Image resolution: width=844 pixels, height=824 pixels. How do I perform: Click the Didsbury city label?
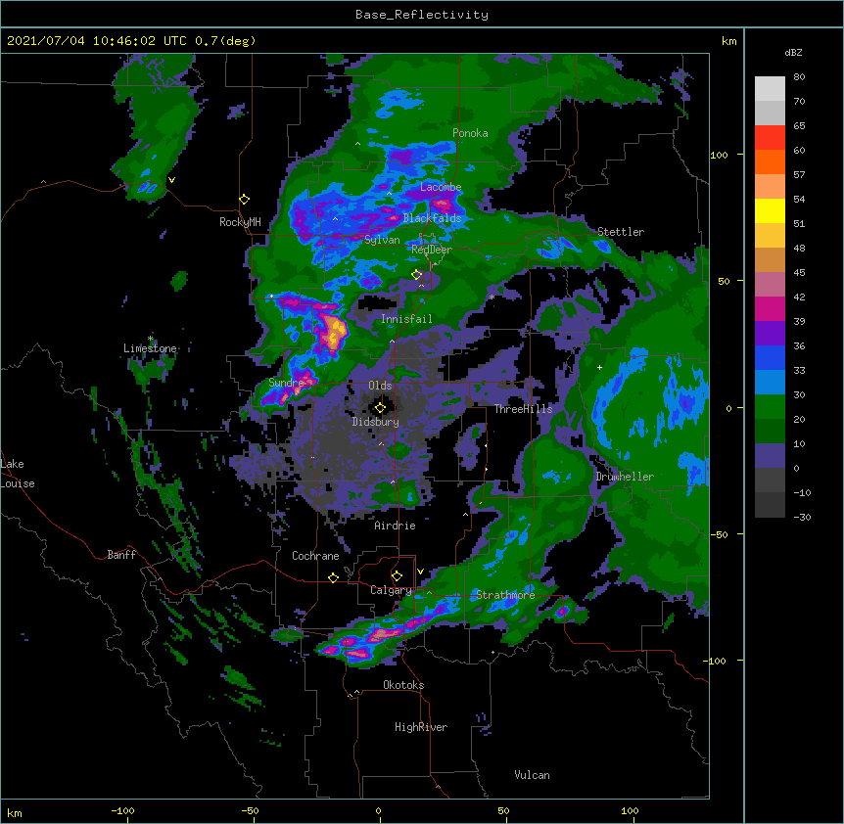[375, 422]
